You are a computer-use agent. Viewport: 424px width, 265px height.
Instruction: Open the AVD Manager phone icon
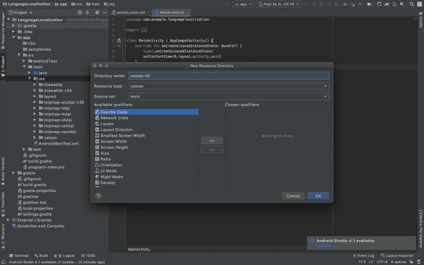(x=394, y=4)
